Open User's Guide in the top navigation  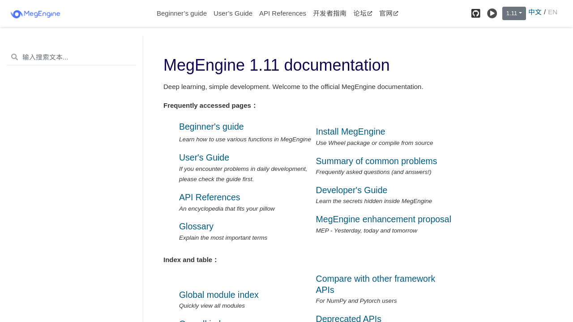[x=233, y=13]
